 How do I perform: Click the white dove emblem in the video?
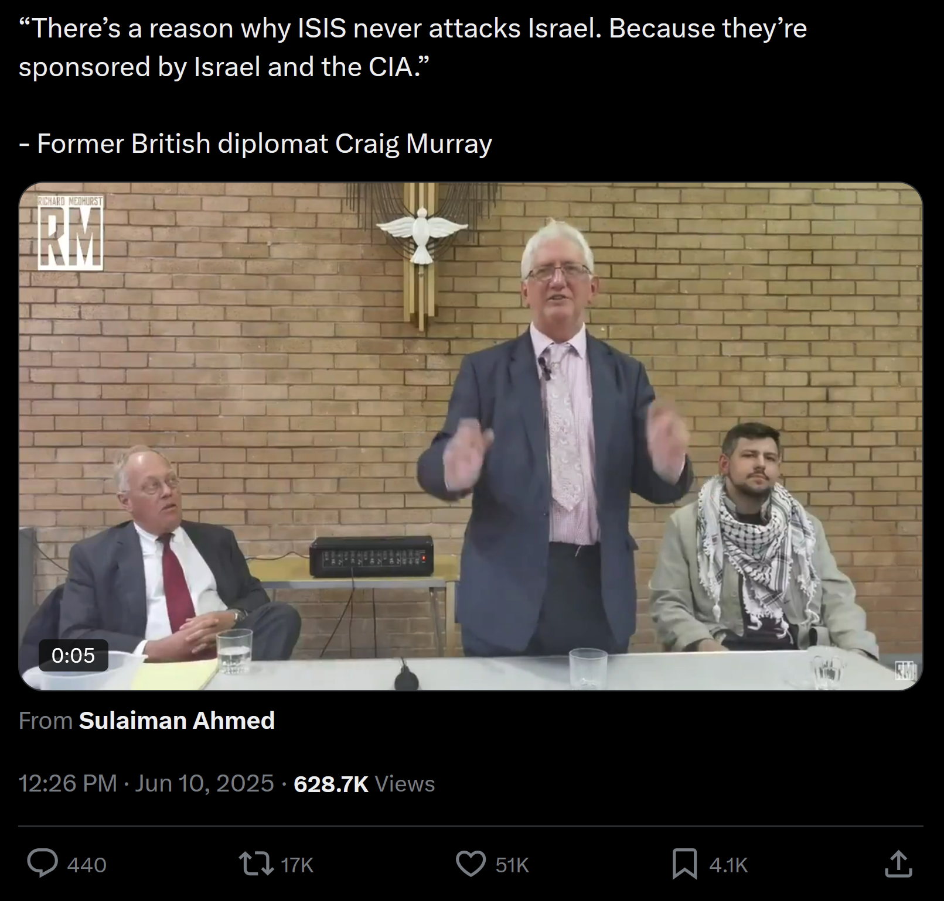422,233
